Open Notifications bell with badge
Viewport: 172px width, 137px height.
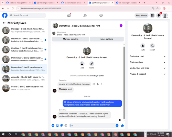tap(159, 15)
